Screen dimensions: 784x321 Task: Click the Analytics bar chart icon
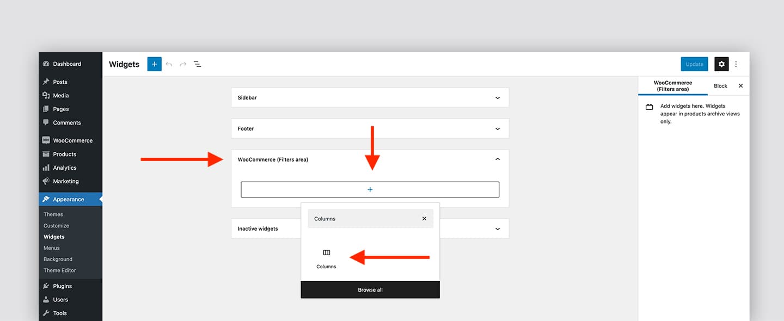46,168
